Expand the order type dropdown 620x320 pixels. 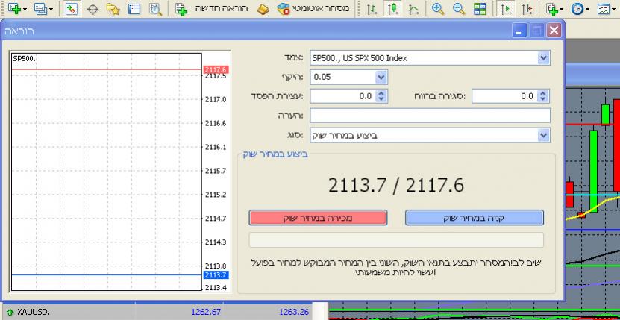(x=542, y=135)
